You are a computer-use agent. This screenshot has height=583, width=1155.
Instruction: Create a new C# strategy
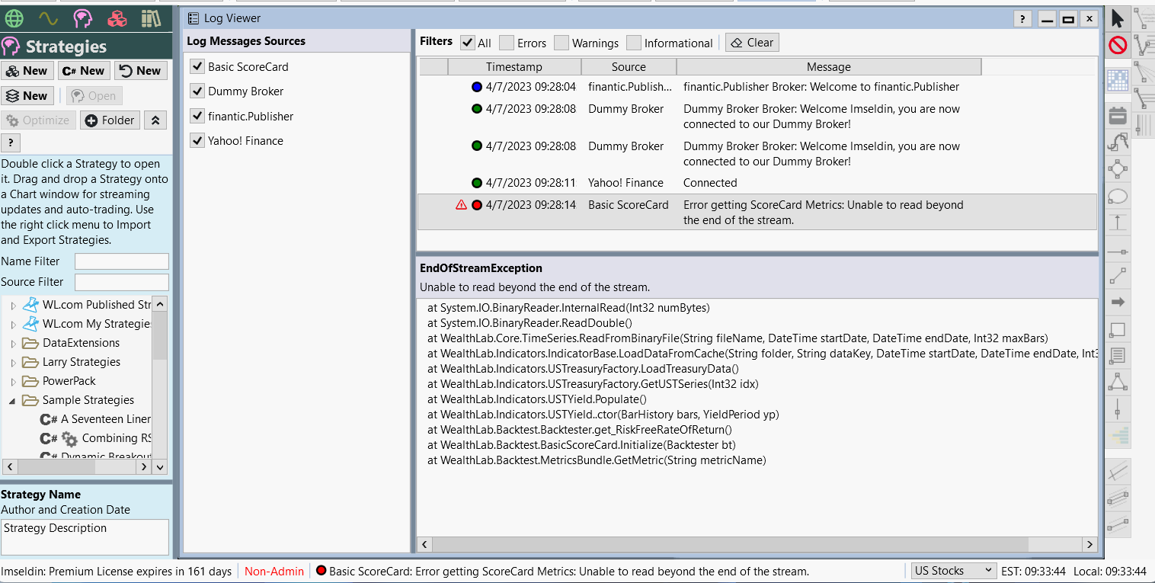click(84, 71)
